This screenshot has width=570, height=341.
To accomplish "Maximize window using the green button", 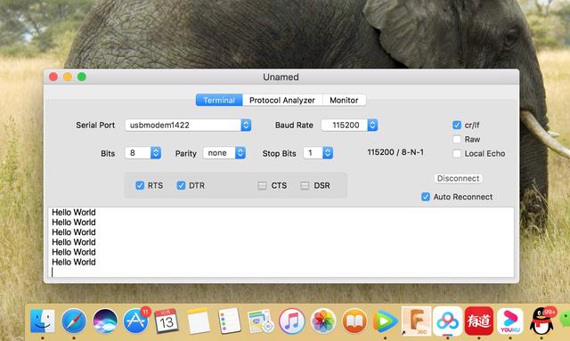I will click(82, 77).
